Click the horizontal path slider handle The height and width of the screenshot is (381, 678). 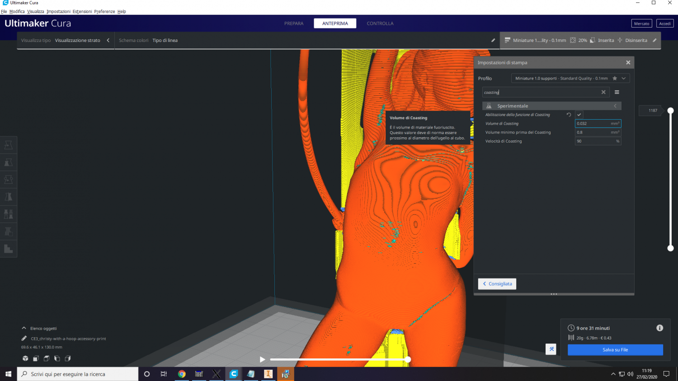[x=408, y=359]
